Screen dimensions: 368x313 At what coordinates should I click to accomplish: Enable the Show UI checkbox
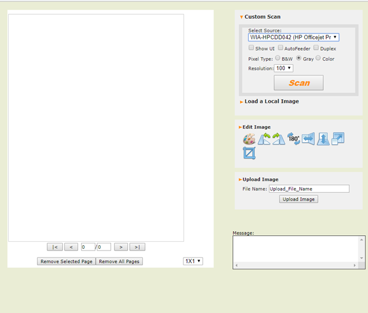pos(251,48)
